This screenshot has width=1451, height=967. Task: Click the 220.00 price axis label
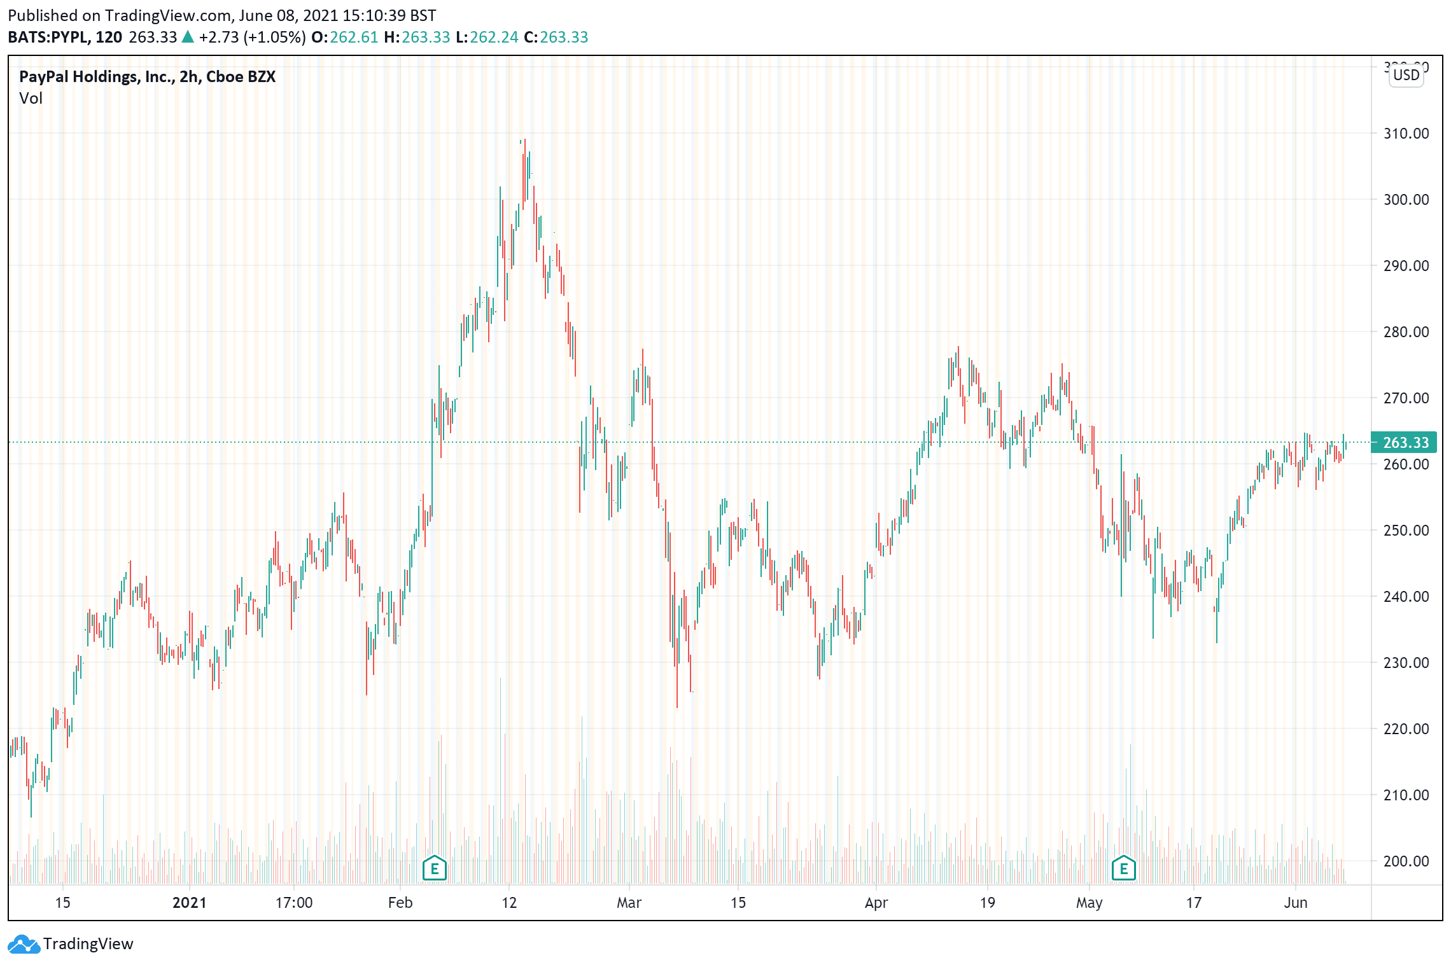pos(1406,729)
